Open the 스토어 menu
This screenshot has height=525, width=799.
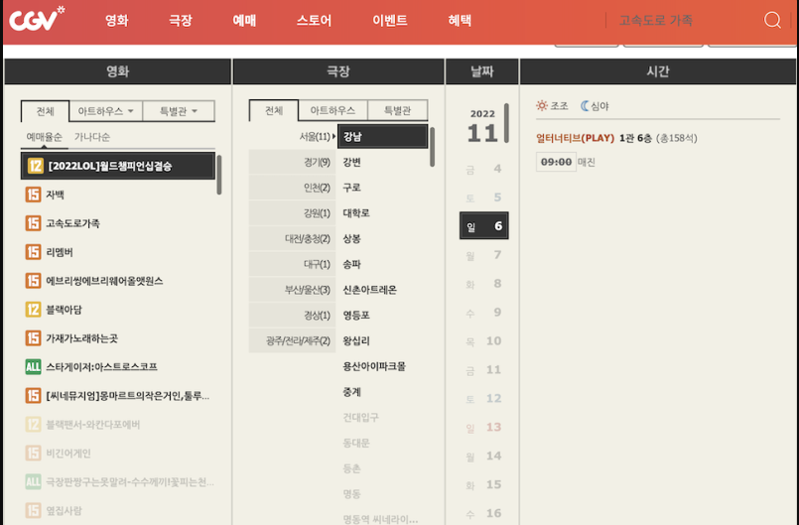point(314,21)
